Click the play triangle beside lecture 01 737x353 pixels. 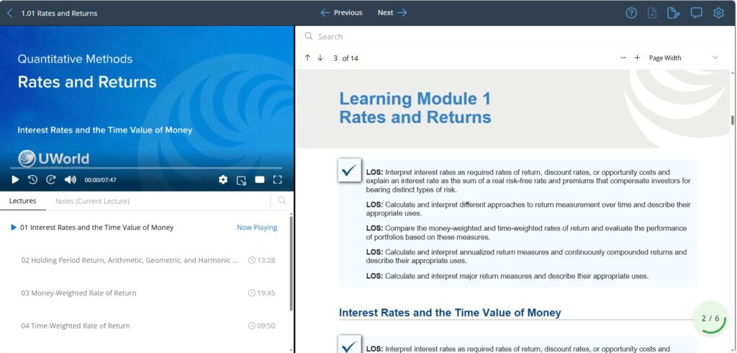(14, 228)
